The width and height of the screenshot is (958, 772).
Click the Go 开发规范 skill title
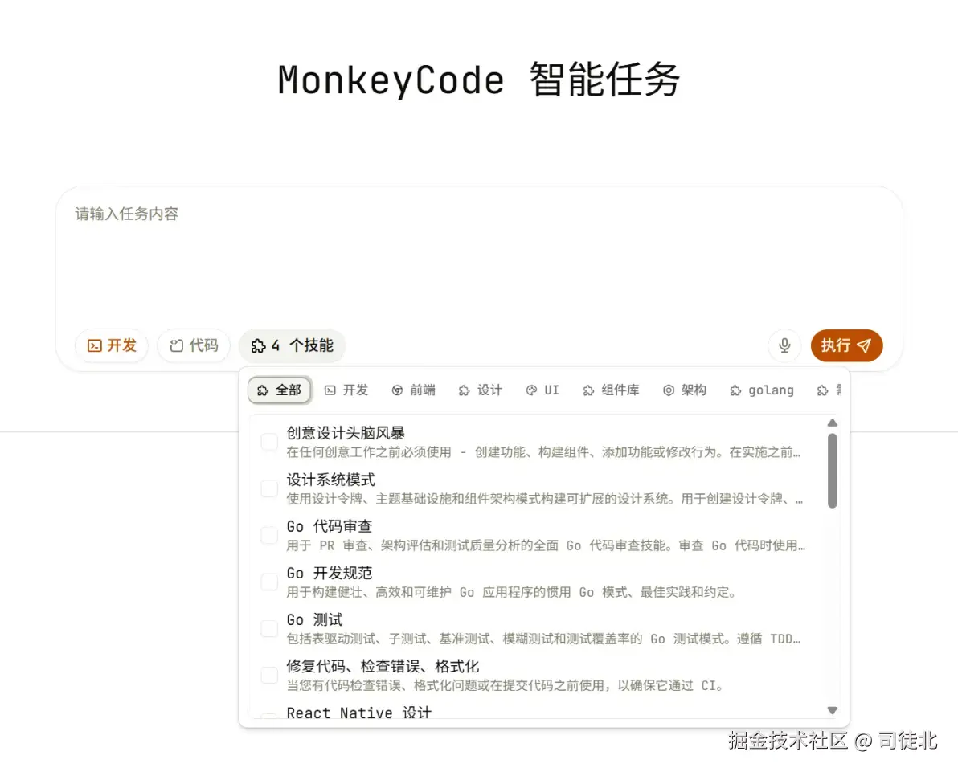pos(330,573)
